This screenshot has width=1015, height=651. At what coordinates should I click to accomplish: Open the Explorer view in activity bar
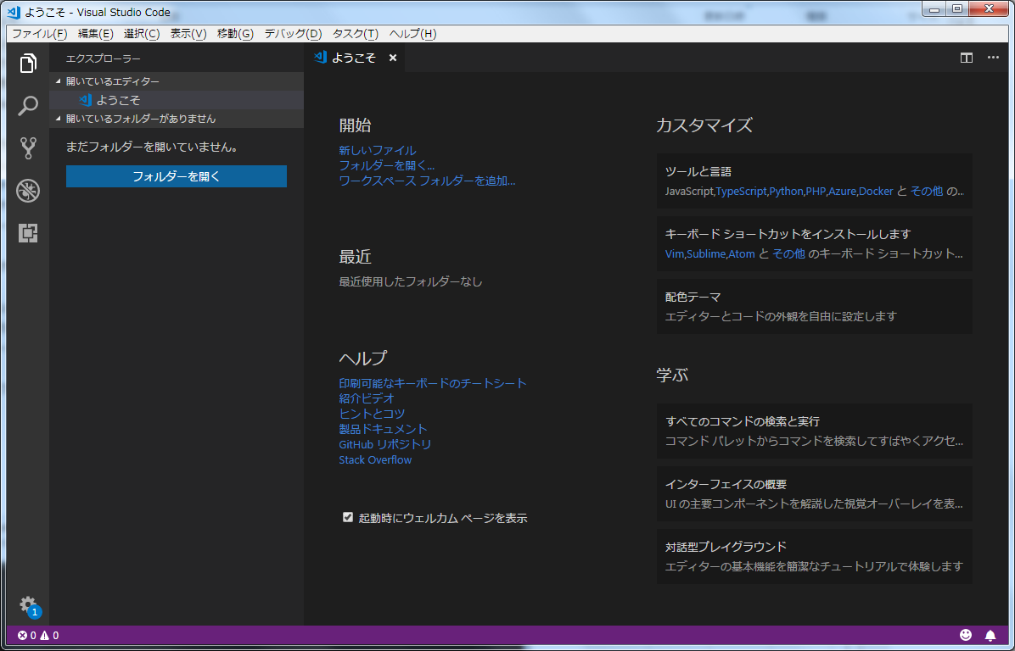28,64
